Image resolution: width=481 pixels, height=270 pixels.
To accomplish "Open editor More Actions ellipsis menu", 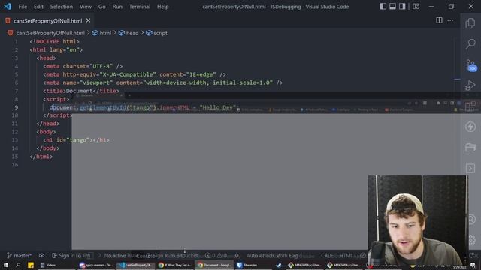I will [x=450, y=20].
